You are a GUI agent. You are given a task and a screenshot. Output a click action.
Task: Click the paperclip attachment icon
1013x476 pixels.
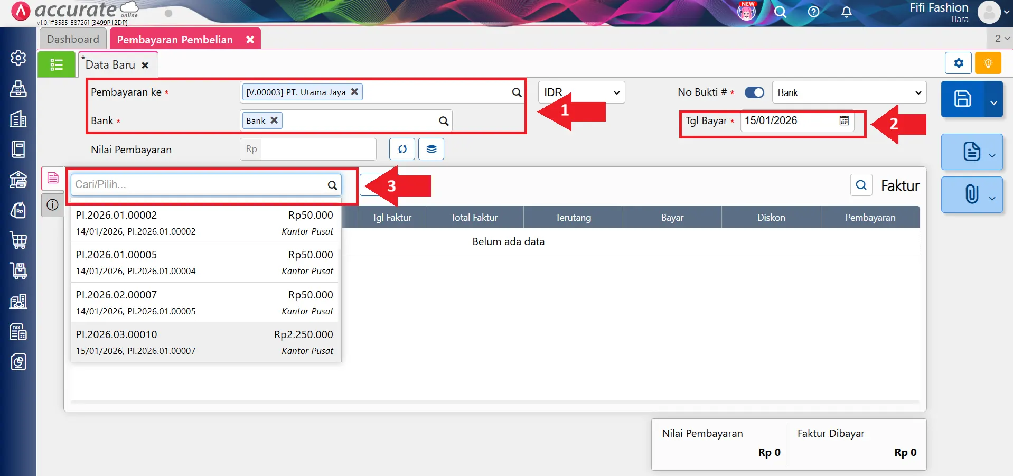pos(971,194)
